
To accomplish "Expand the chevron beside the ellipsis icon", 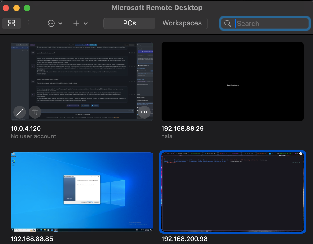I will pyautogui.click(x=60, y=23).
